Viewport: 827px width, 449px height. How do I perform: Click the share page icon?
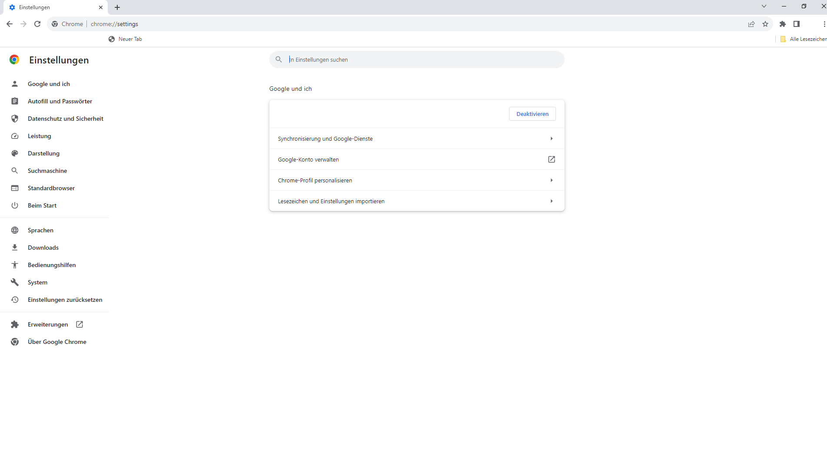[751, 24]
